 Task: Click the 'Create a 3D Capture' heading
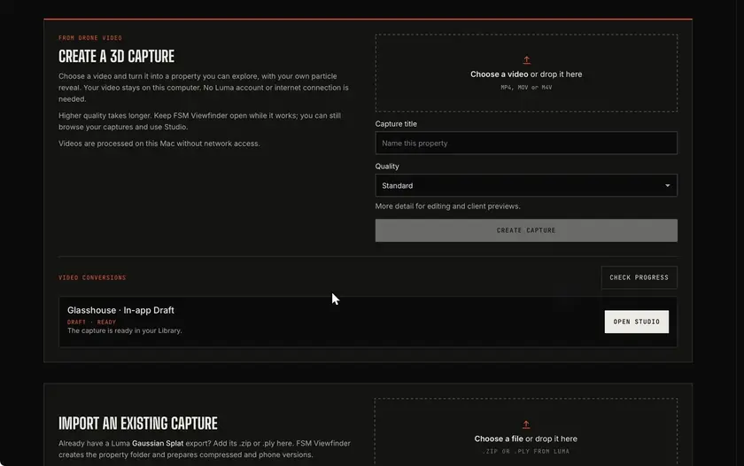116,57
